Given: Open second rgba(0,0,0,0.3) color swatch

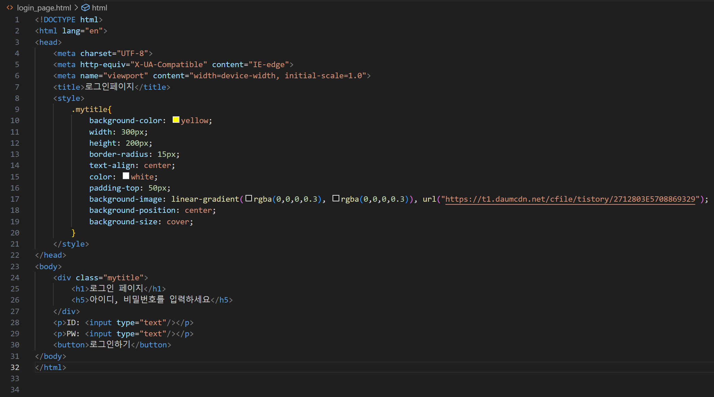Looking at the screenshot, I should (x=336, y=198).
